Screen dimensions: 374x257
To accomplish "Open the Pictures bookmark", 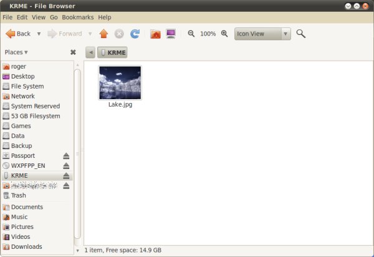I will (x=37, y=227).
